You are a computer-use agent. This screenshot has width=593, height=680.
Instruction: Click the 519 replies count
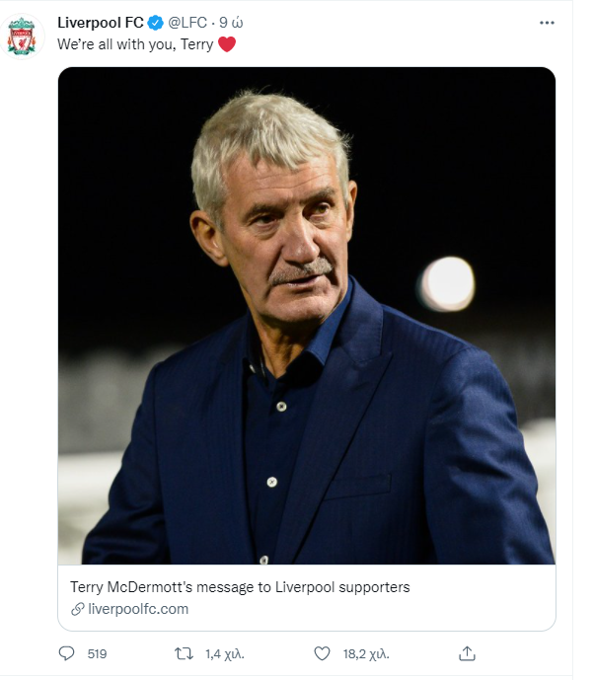tap(97, 653)
